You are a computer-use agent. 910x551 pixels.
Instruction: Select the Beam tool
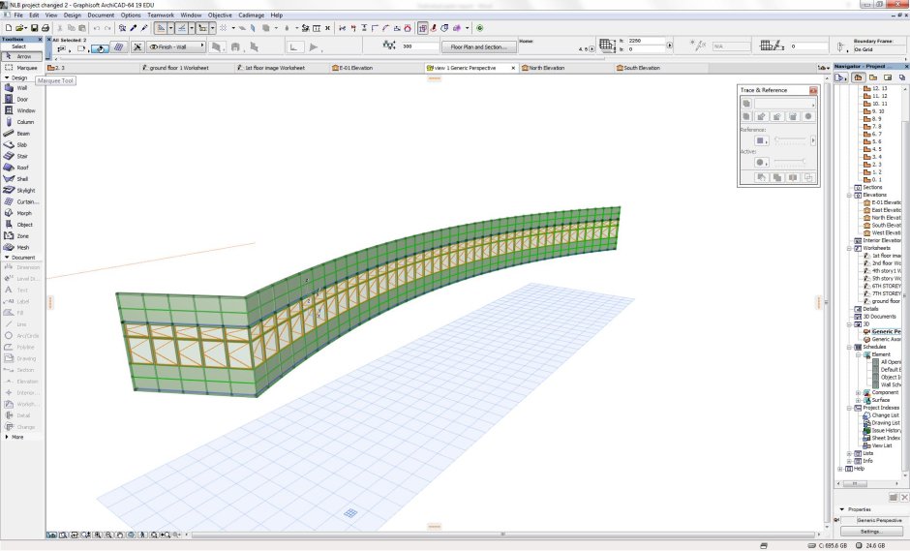[x=21, y=134]
